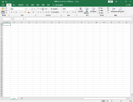Image resolution: width=133 pixels, height=102 pixels.
Task: Open Font settings dialog launcher
Action: coord(35,15)
